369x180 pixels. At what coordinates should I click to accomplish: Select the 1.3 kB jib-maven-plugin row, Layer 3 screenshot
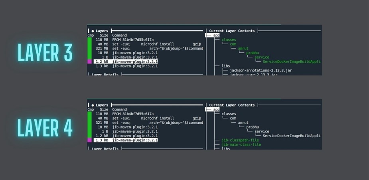click(126, 66)
